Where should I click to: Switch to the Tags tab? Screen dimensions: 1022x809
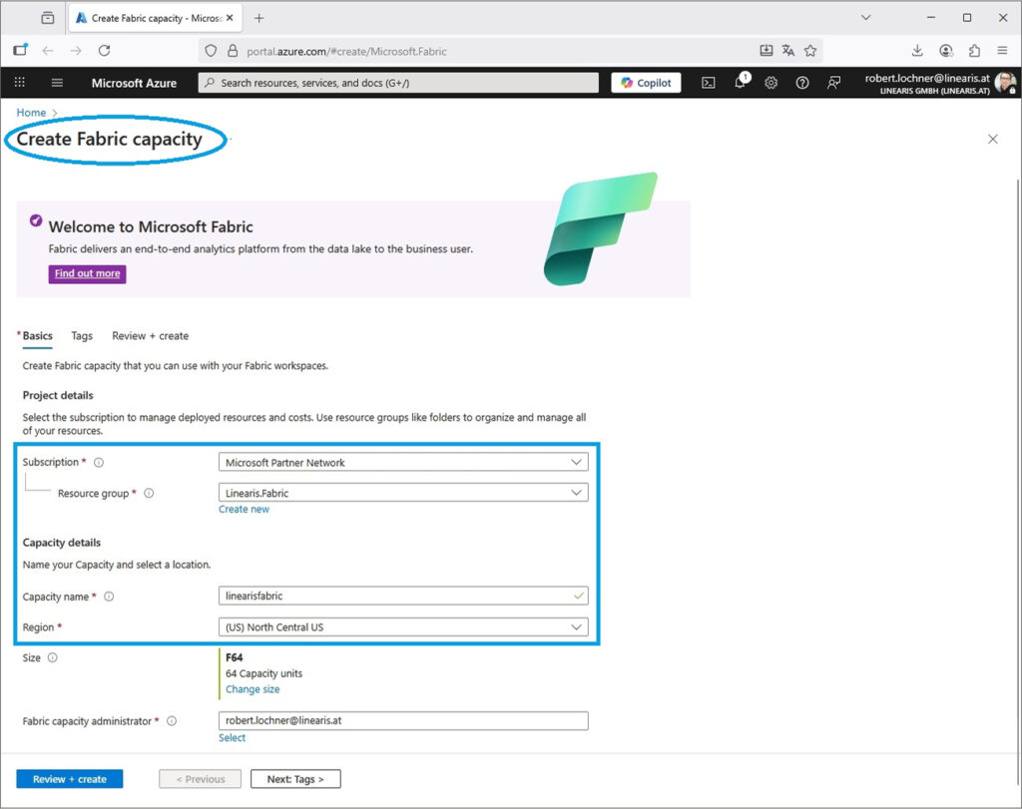82,336
